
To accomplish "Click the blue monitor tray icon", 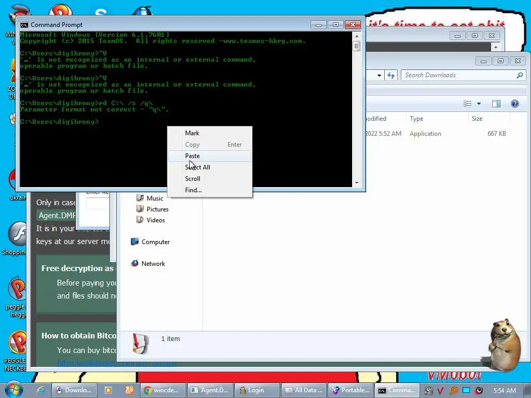I will click(x=466, y=390).
